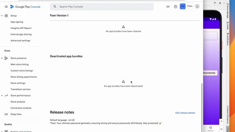Open the account avatar menu
Image resolution: width=235 pixels, height=132 pixels.
[x=197, y=6]
